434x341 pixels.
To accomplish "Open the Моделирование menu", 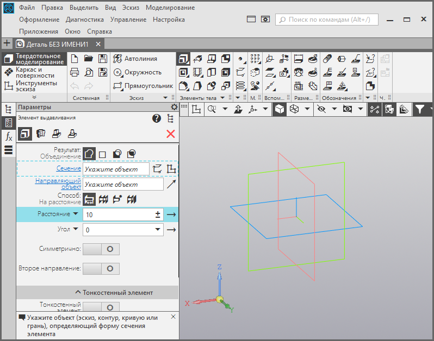I will [170, 8].
